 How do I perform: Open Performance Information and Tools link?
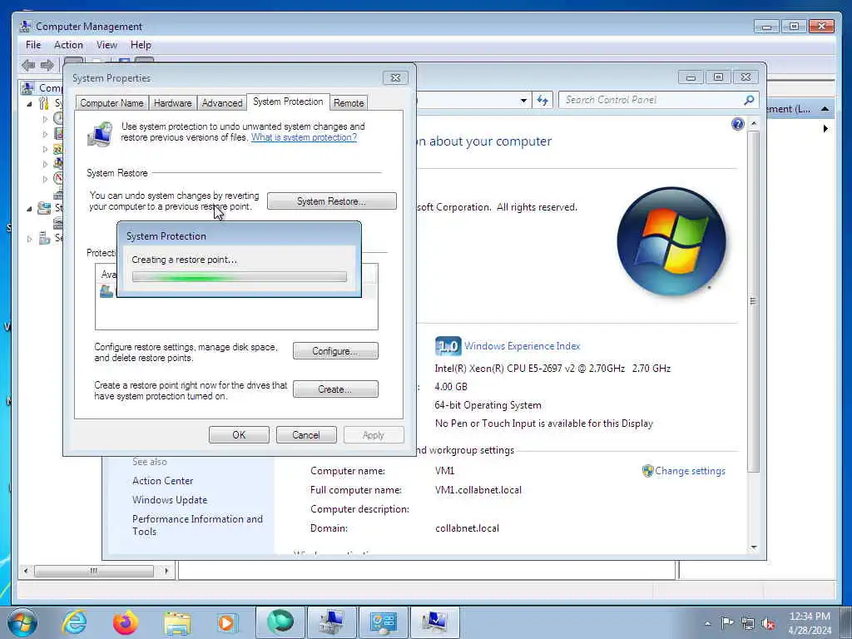pyautogui.click(x=197, y=525)
